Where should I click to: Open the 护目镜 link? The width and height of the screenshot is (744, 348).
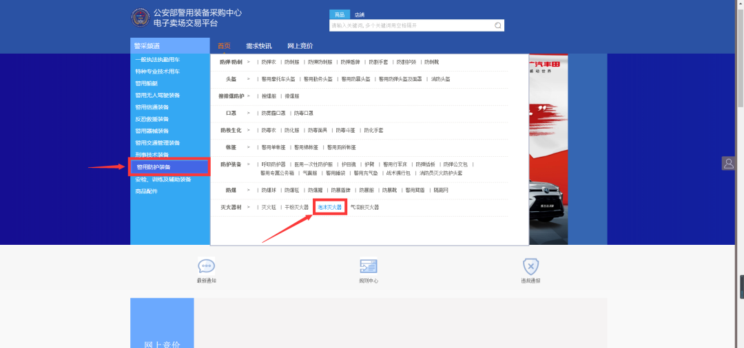[349, 164]
